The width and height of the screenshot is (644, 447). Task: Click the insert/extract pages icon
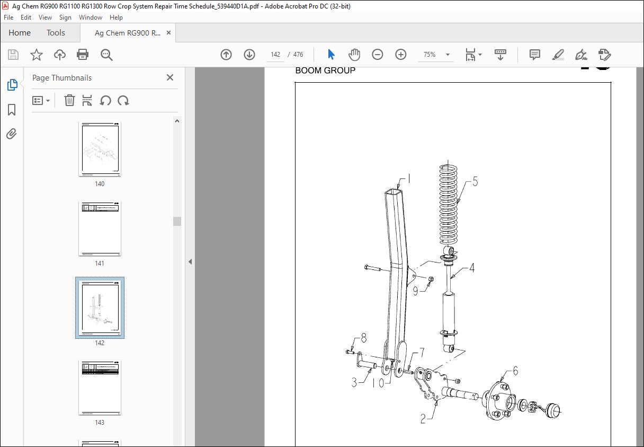[x=87, y=100]
